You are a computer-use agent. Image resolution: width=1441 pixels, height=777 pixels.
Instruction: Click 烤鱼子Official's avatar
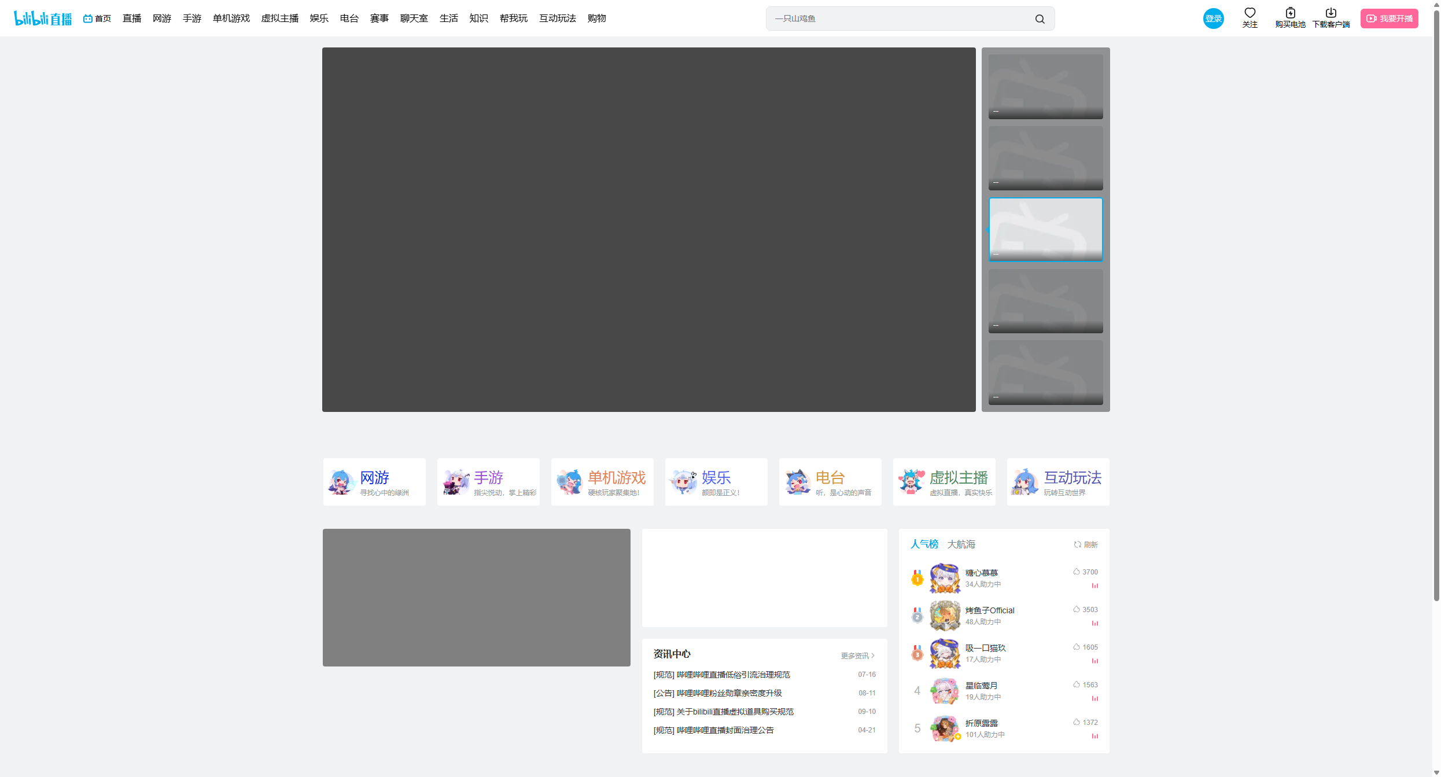click(945, 616)
